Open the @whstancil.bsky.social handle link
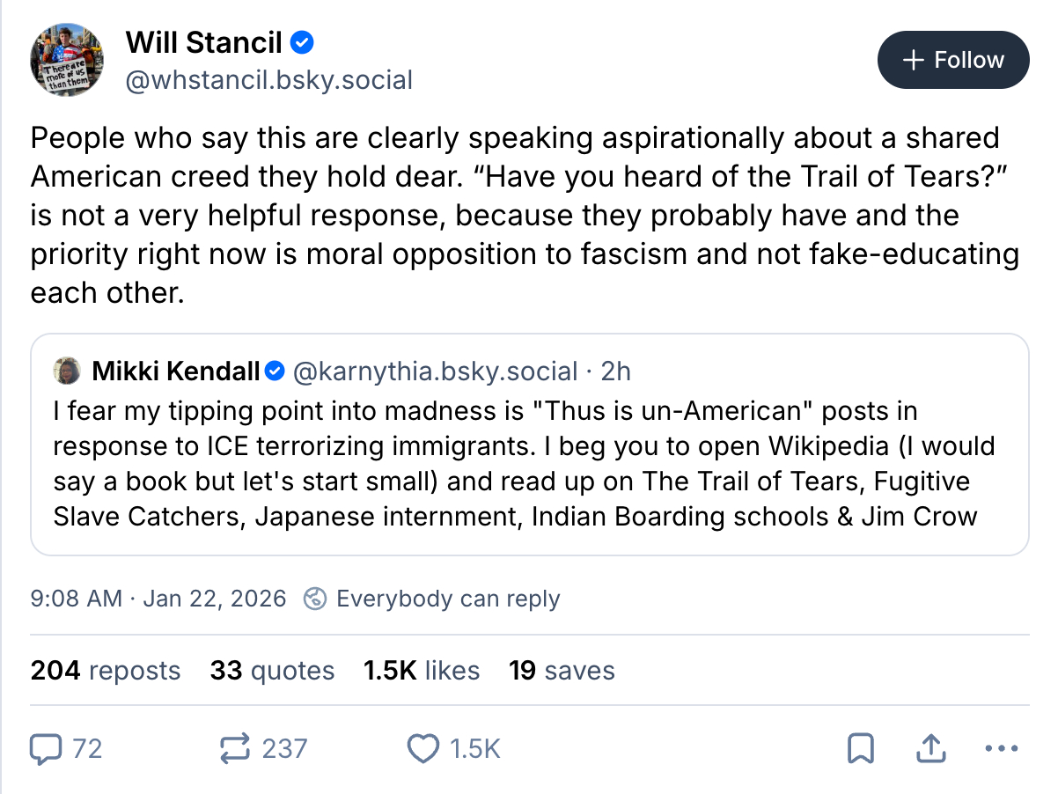The image size is (1058, 794). (269, 81)
